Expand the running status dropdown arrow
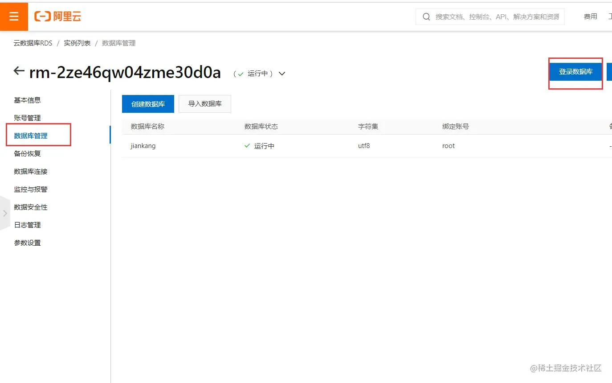 [282, 74]
